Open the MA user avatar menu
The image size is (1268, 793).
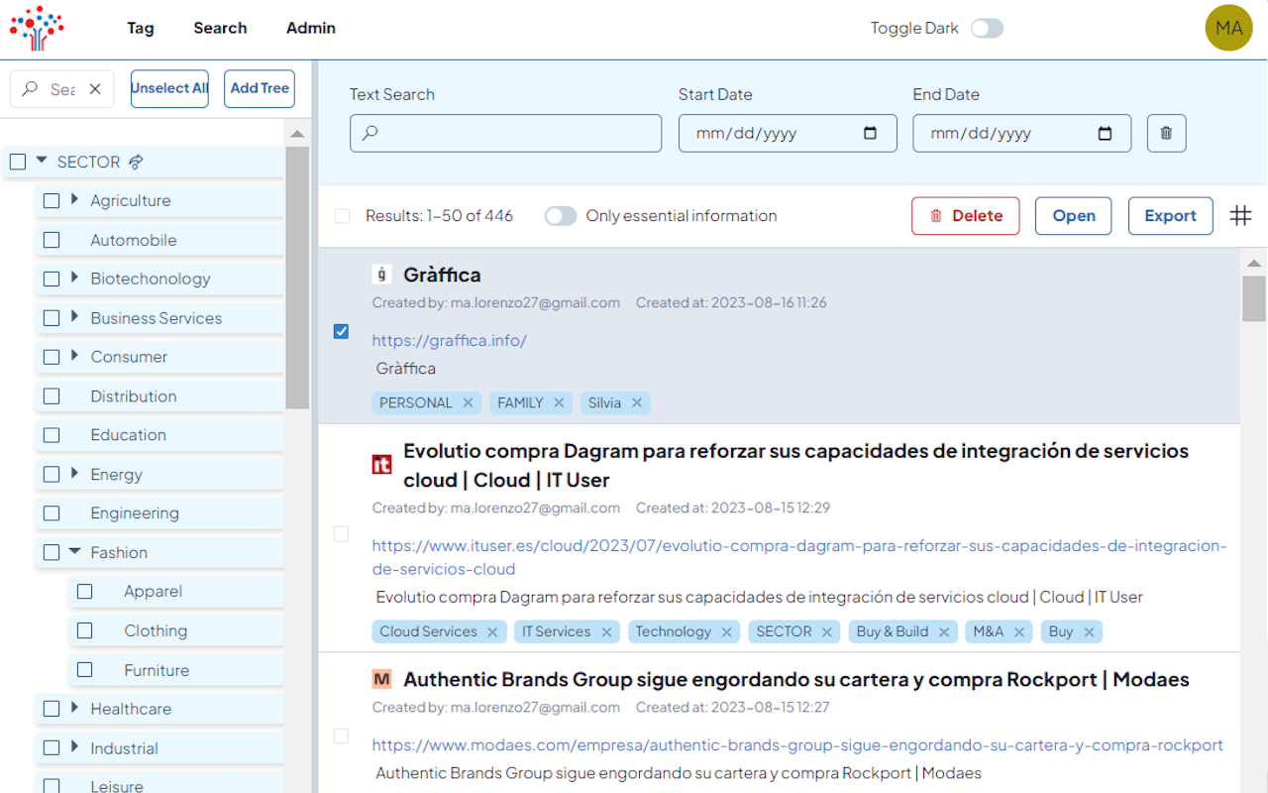tap(1228, 28)
